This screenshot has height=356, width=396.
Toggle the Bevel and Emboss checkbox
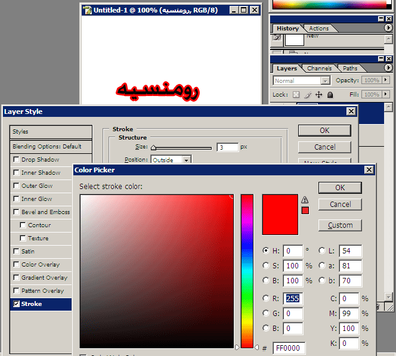coord(16,212)
